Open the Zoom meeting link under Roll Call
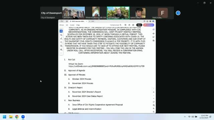Viewport: 214px width, 120px height. 106,66
